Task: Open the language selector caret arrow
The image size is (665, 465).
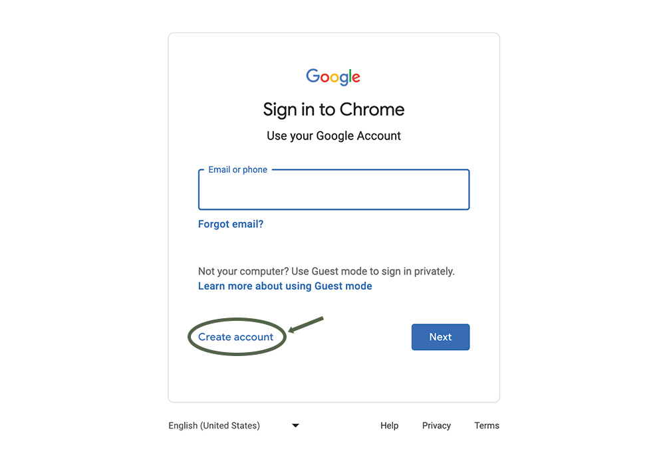Action: (x=296, y=426)
